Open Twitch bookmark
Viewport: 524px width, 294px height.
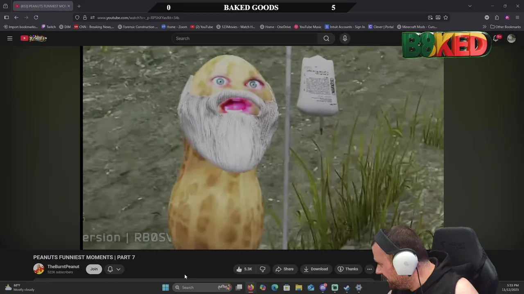(48, 27)
